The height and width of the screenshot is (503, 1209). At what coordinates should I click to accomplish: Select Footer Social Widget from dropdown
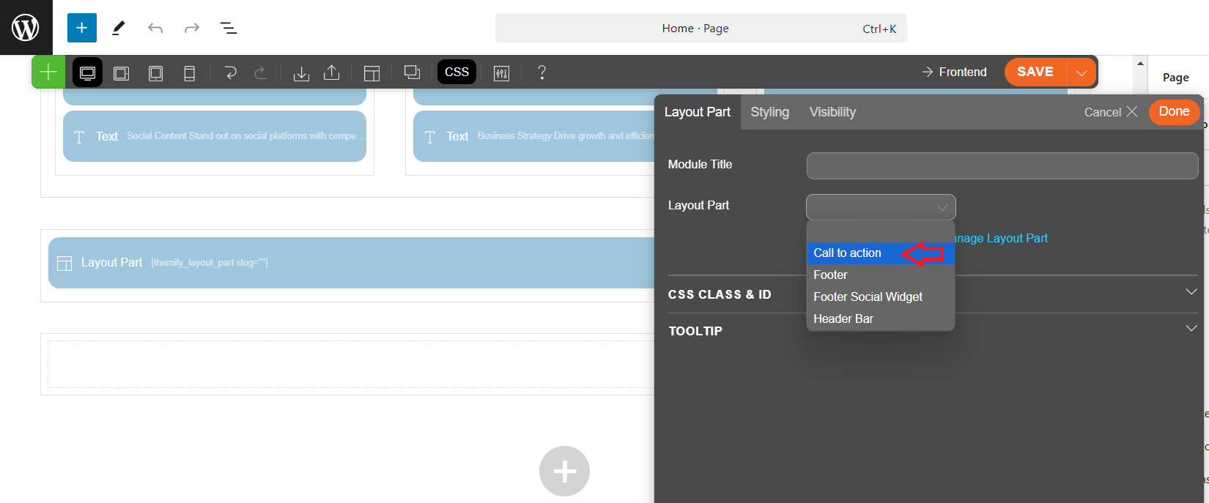868,297
